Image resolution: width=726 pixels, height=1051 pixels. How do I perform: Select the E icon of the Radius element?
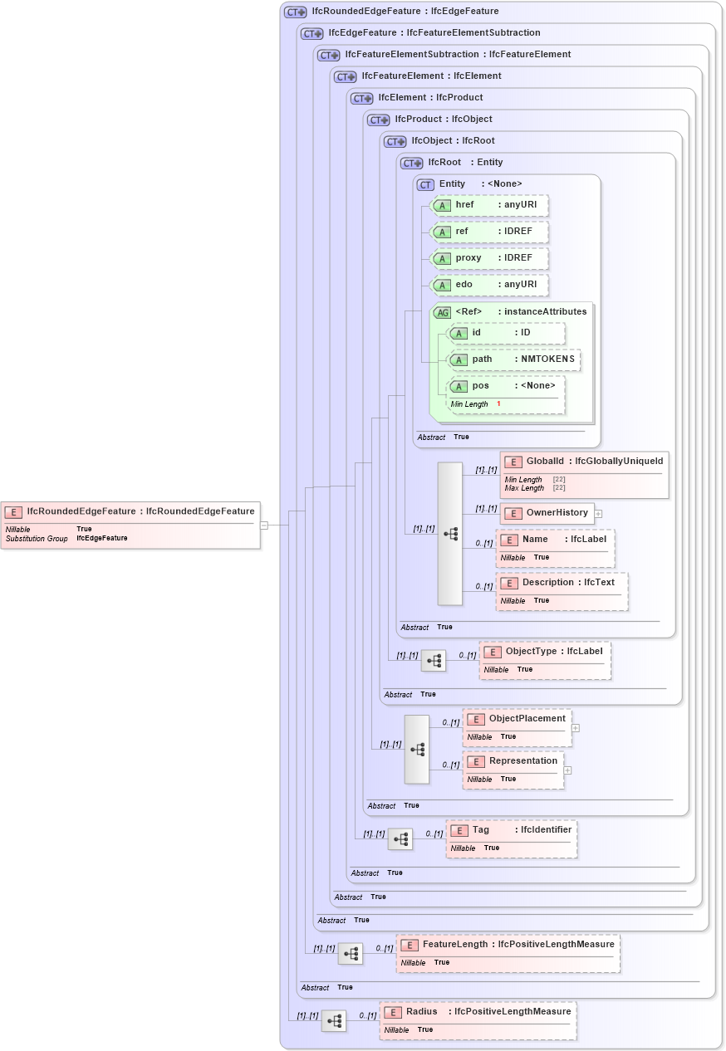(391, 1012)
